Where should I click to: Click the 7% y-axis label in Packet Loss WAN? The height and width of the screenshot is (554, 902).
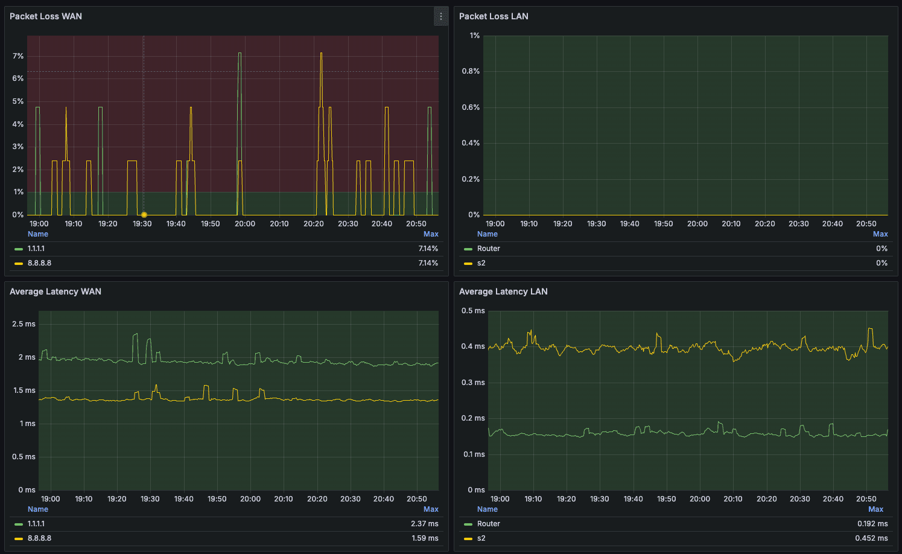pyautogui.click(x=18, y=56)
